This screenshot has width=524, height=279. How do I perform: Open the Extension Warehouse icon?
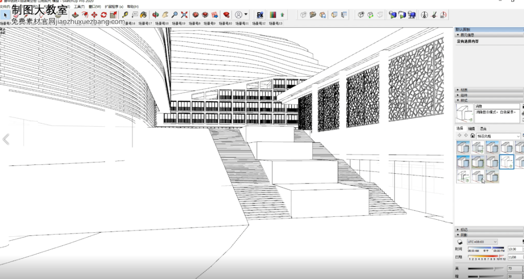[x=205, y=15]
